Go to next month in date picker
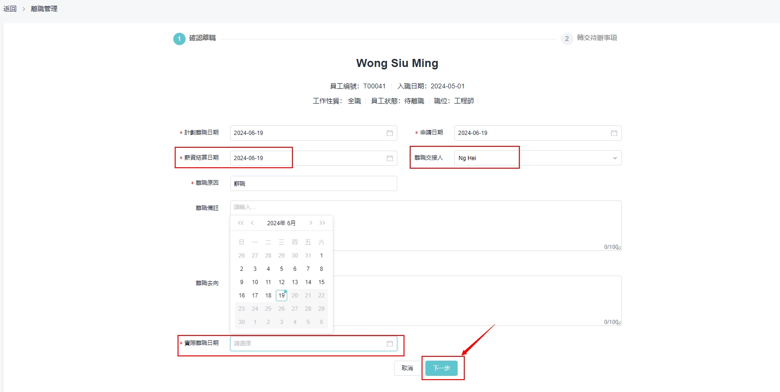Screen dimensions: 780x392 pyautogui.click(x=310, y=223)
